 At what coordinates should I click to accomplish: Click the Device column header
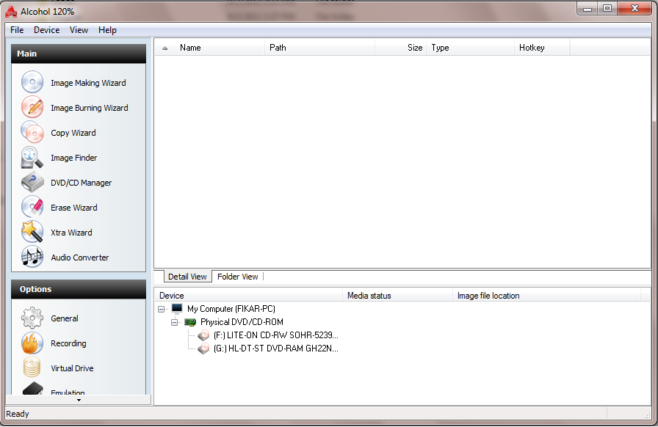point(249,296)
